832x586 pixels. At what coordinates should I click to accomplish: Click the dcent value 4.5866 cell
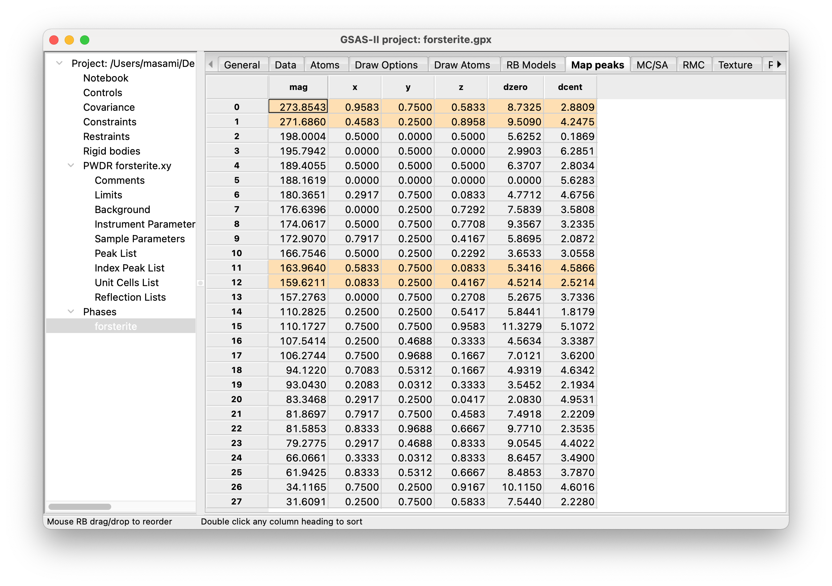[570, 268]
